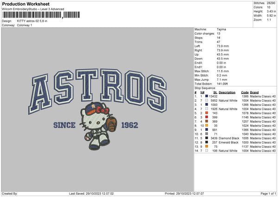The image size is (278, 197).
Task: Click the barcode under the header
Action: pyautogui.click(x=41, y=15)
